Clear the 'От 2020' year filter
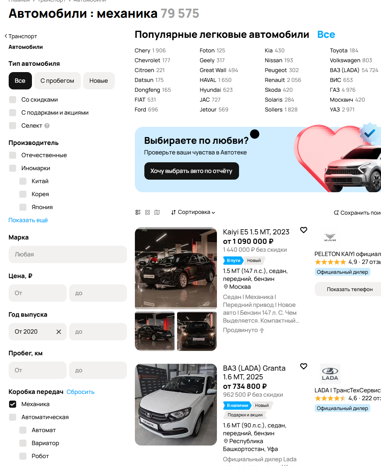381x466 pixels. coord(59,332)
